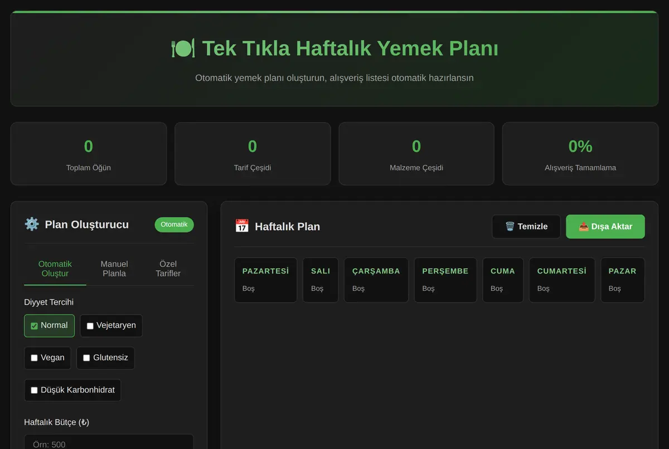This screenshot has height=449, width=669.
Task: Tick the Vejetaryen checkbox
Action: click(90, 326)
